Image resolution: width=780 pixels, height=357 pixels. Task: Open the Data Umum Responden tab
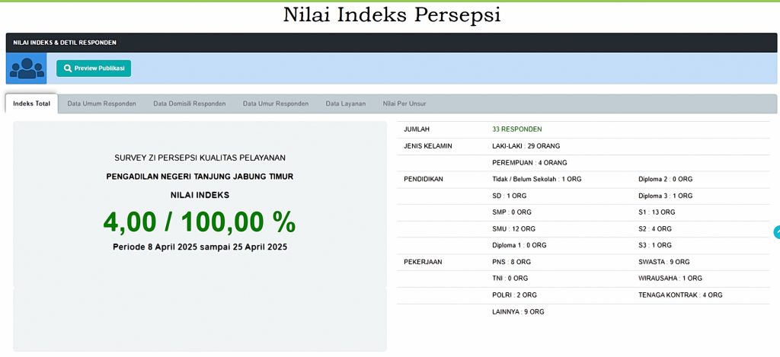[x=101, y=104]
